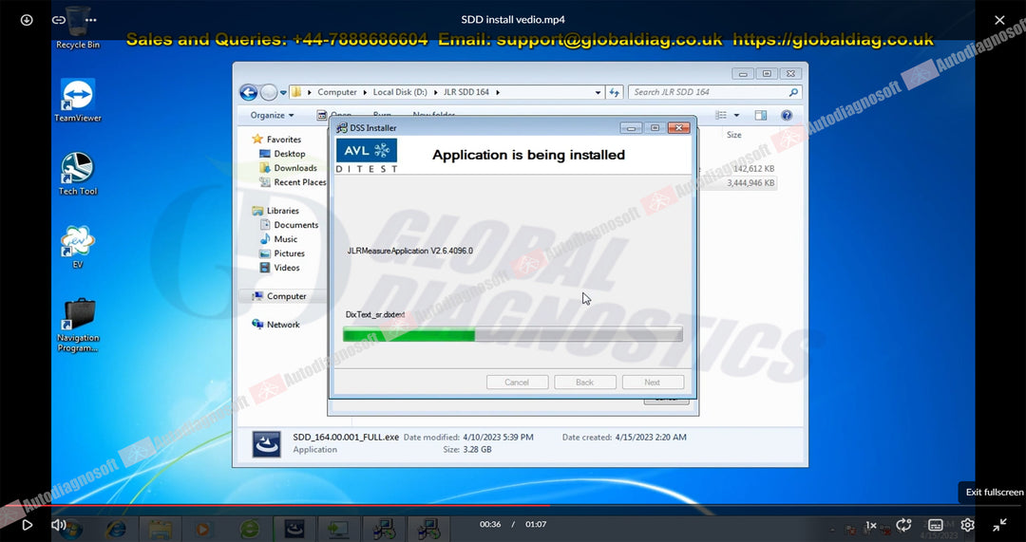The width and height of the screenshot is (1026, 542).
Task: Open the Organize menu
Action: (x=272, y=115)
